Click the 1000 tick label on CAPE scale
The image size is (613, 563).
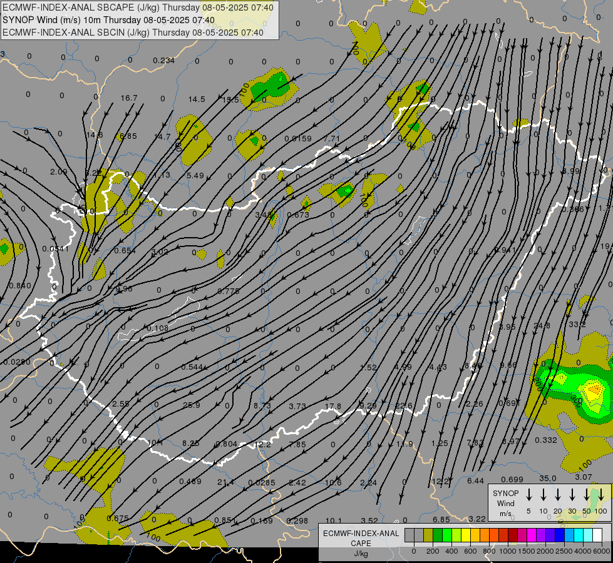tap(507, 551)
